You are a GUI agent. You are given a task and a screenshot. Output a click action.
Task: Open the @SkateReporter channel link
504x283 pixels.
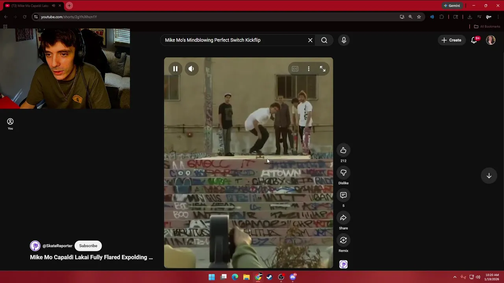point(57,246)
